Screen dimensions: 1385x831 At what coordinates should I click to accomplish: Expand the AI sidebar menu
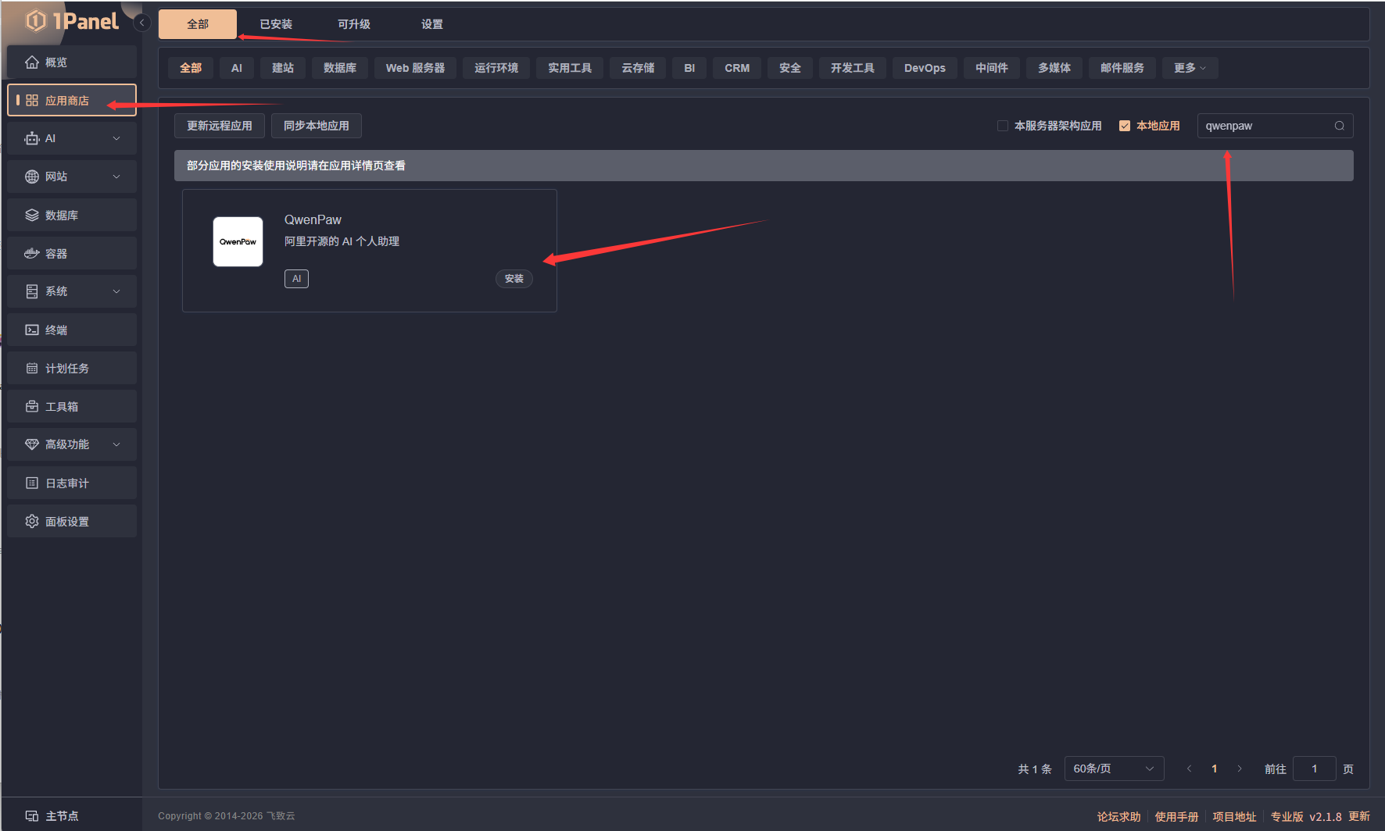(116, 139)
